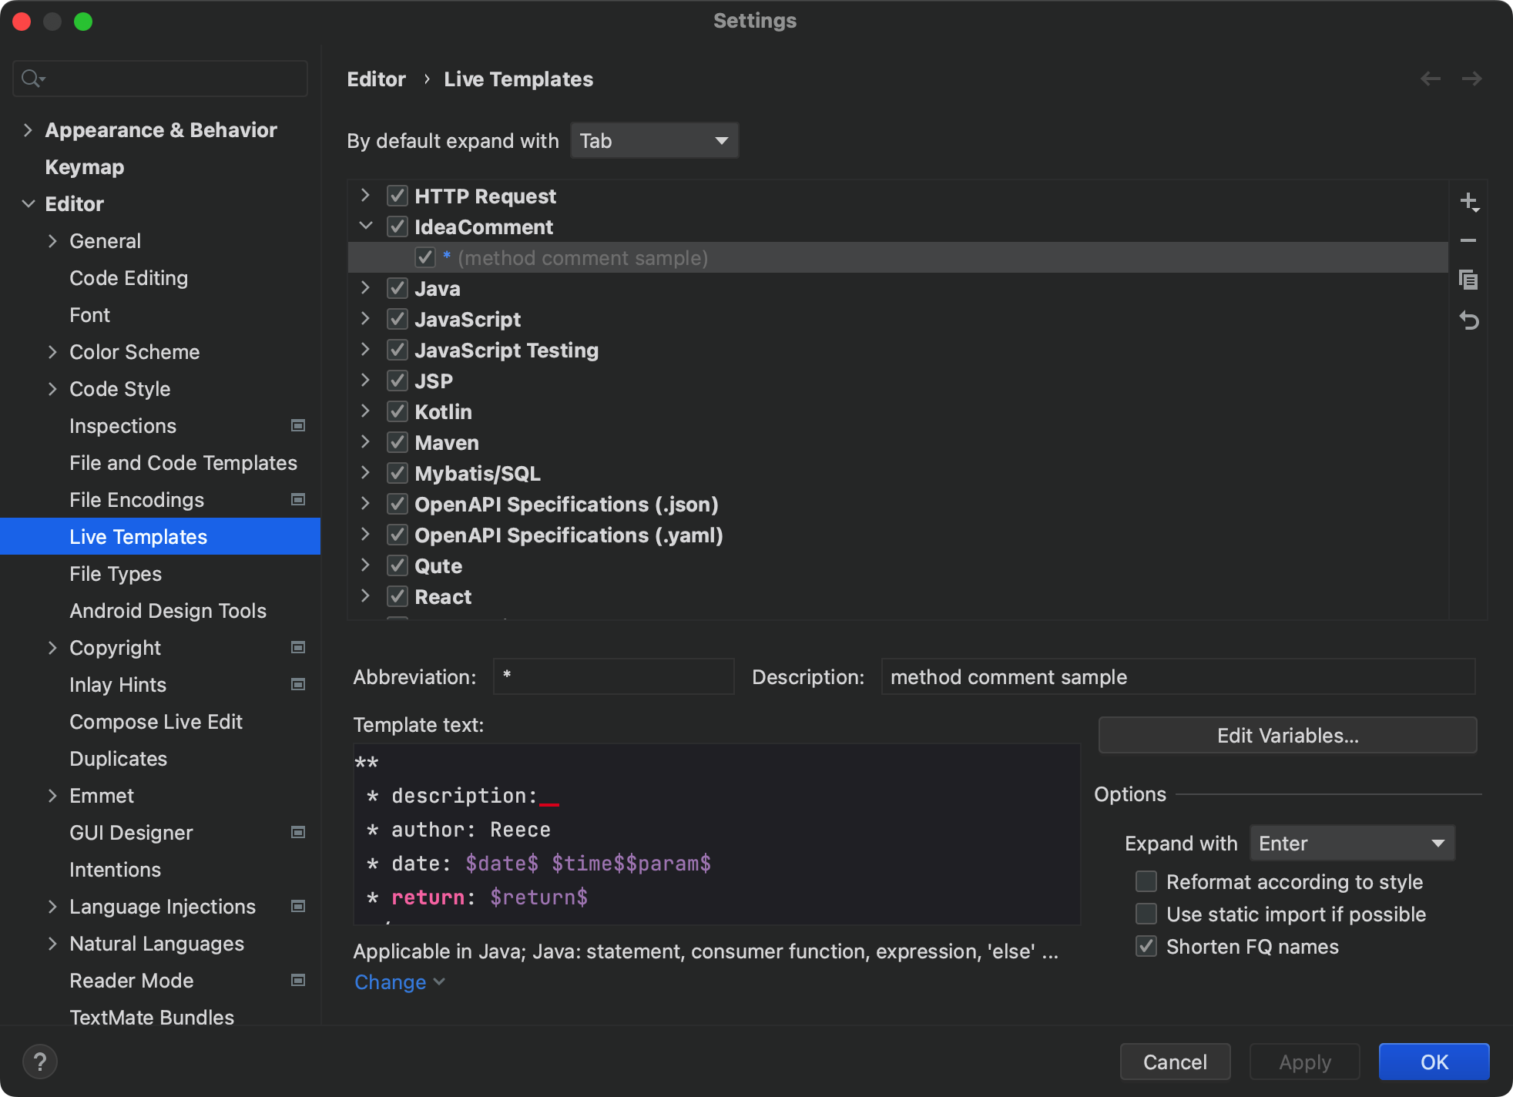Open the Android Design Tools page
1513x1097 pixels.
click(x=168, y=610)
